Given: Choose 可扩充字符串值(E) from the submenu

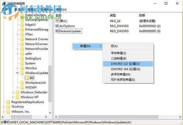Looking at the screenshot, I should pyautogui.click(x=128, y=80).
